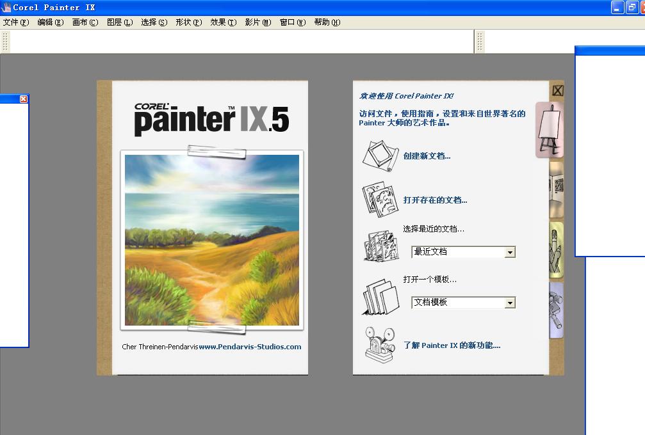Click the Painter IX.5 logo
The width and height of the screenshot is (645, 435).
point(211,118)
